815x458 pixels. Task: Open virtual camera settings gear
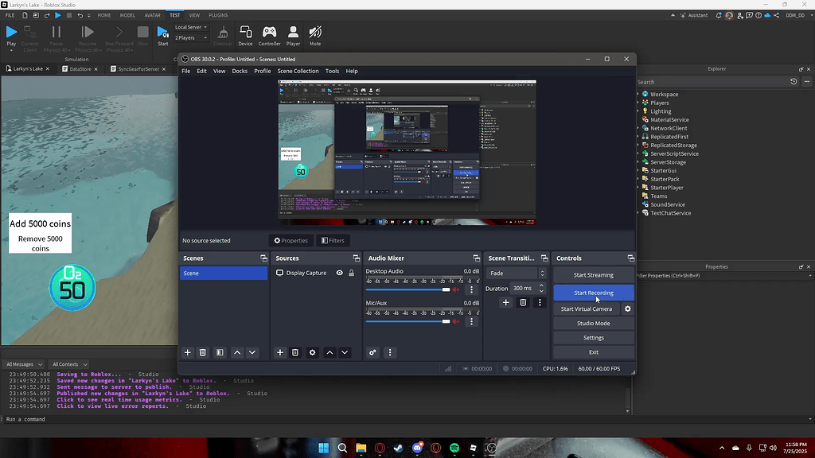tap(628, 309)
